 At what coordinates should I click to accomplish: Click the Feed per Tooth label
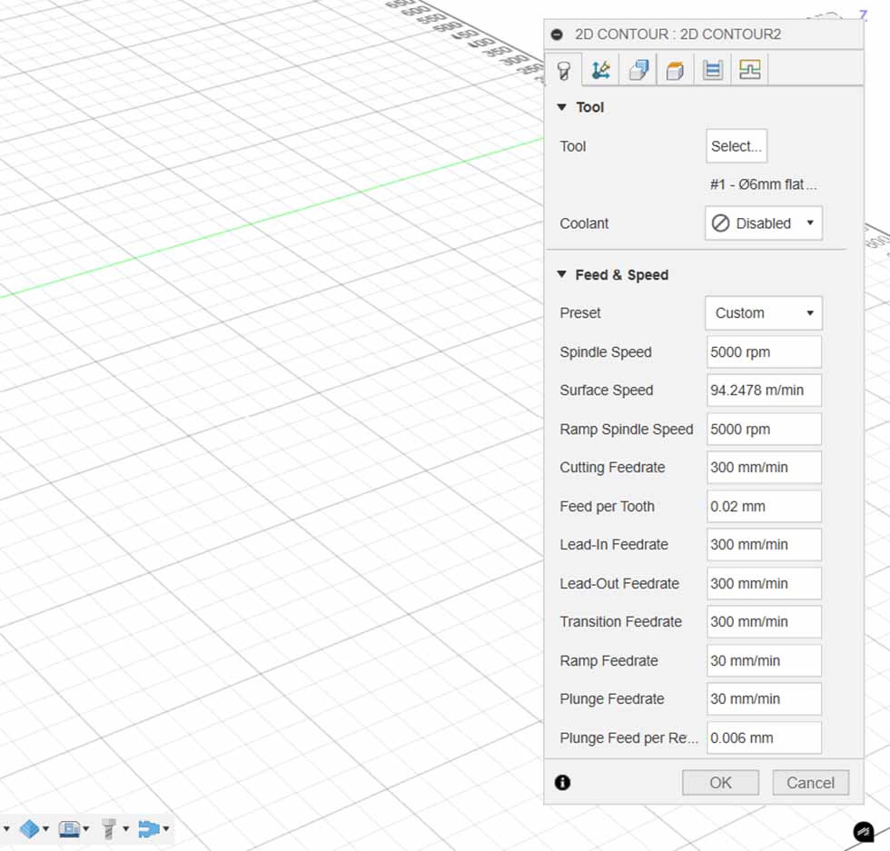[607, 507]
